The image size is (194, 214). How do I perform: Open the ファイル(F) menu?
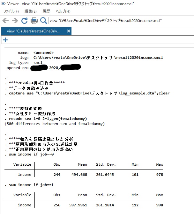pos(11,11)
